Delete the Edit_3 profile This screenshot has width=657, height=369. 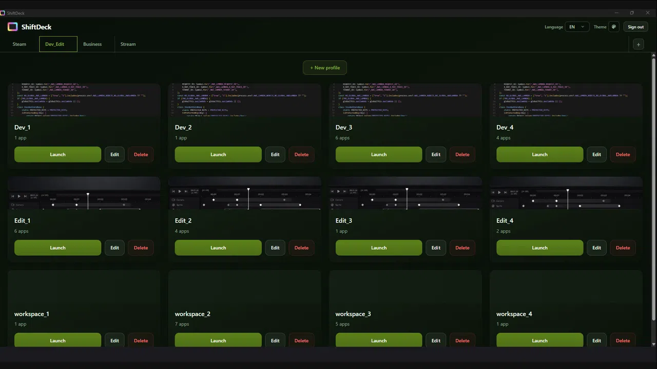[462, 248]
